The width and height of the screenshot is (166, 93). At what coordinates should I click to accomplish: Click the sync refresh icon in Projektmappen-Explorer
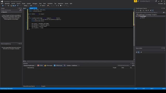click(x=146, y=10)
